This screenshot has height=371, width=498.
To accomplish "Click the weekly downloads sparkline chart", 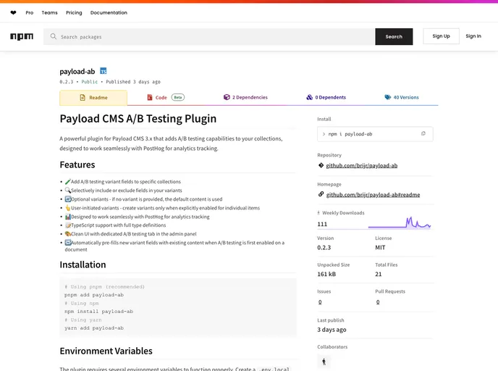I will coord(400,222).
